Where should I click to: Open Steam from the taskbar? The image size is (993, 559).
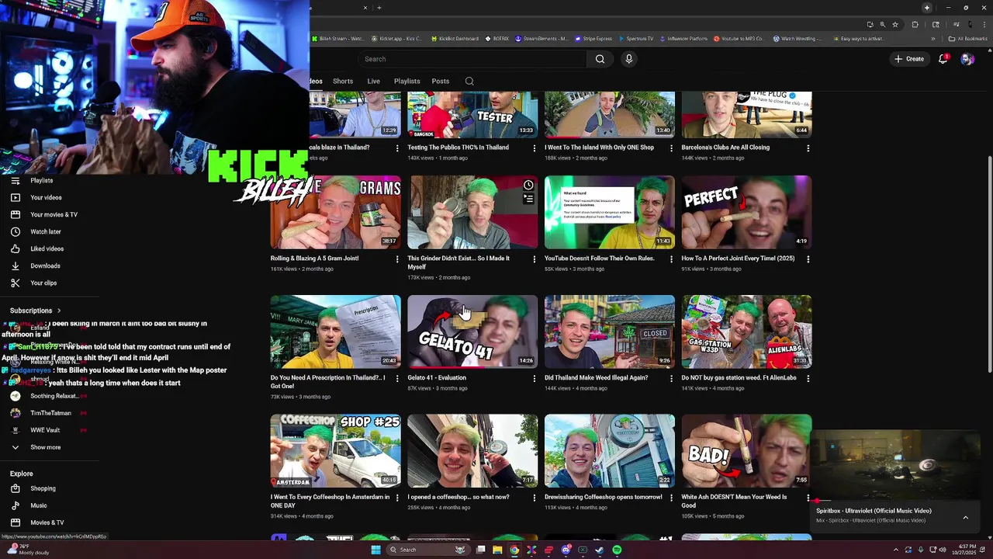point(600,550)
